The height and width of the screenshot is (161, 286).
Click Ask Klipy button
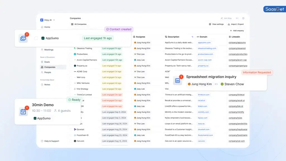[x=226, y=18]
